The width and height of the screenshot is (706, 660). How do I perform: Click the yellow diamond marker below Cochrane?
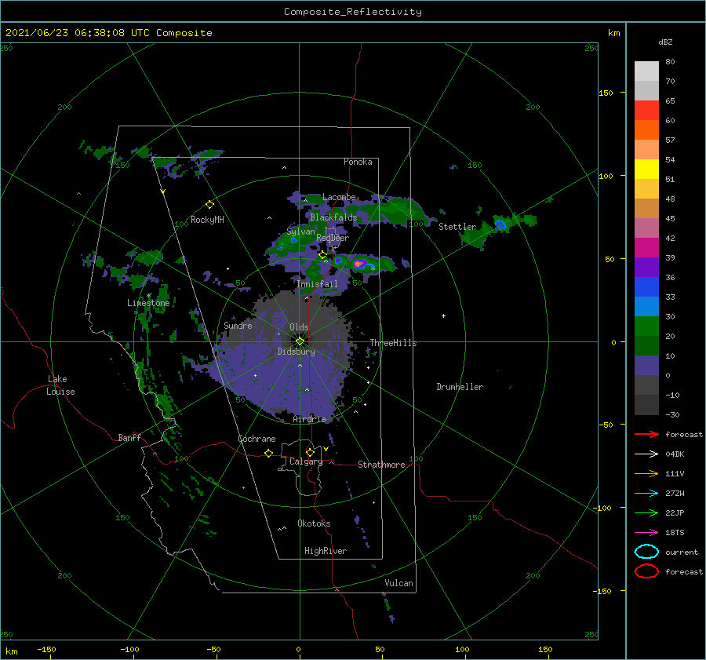[268, 453]
